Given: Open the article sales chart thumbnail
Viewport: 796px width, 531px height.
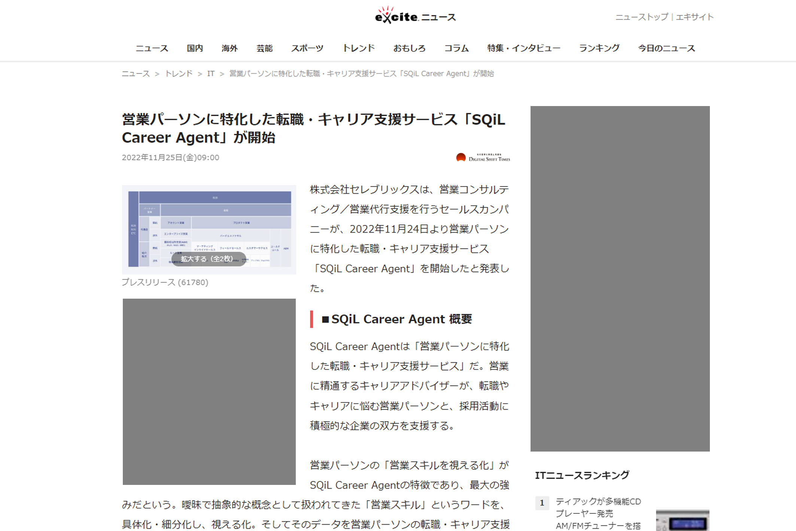Looking at the screenshot, I should pos(209,229).
